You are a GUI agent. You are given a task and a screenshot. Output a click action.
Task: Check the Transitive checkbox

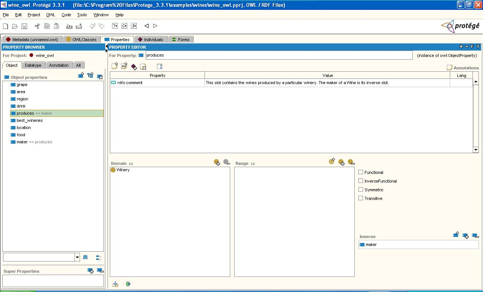[x=361, y=198]
